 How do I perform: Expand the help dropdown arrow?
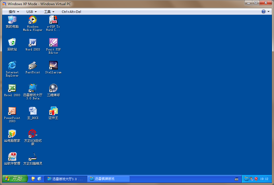(269, 12)
